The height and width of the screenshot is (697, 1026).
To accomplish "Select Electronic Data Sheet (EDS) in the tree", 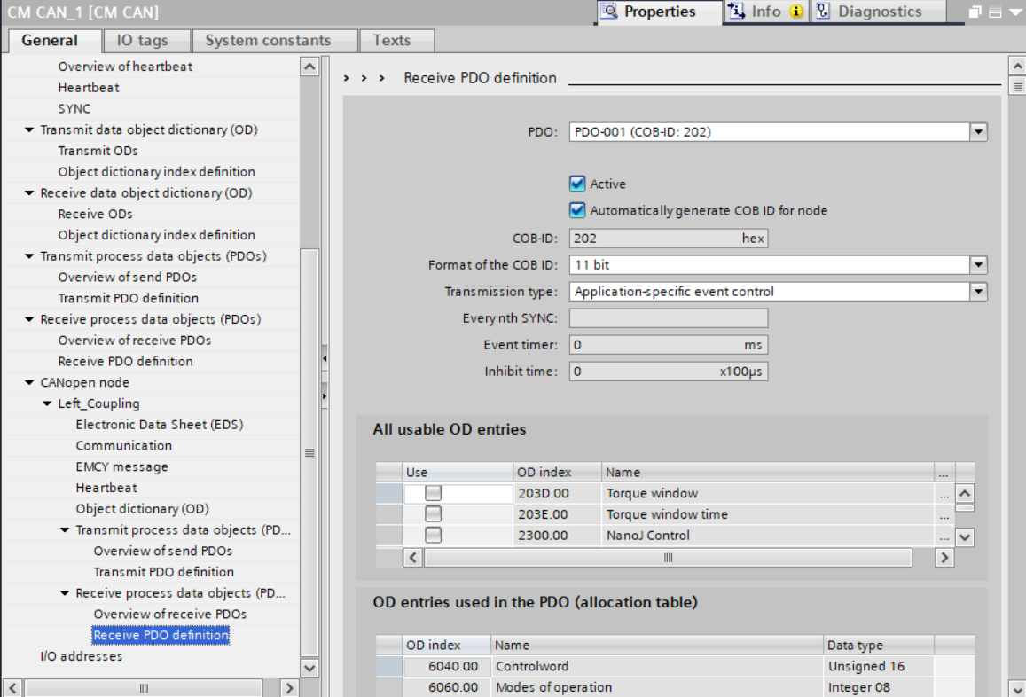I will [159, 425].
